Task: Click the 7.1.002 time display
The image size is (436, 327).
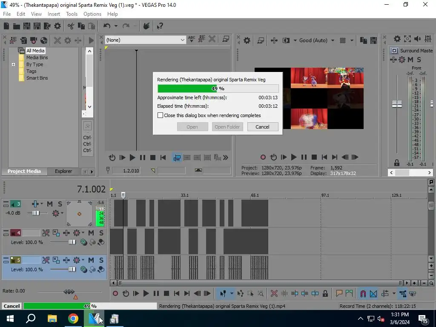Action: [91, 189]
